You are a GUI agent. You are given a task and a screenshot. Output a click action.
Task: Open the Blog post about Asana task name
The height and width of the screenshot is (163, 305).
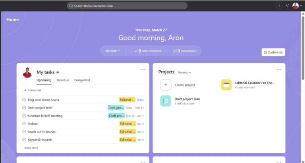click(43, 100)
